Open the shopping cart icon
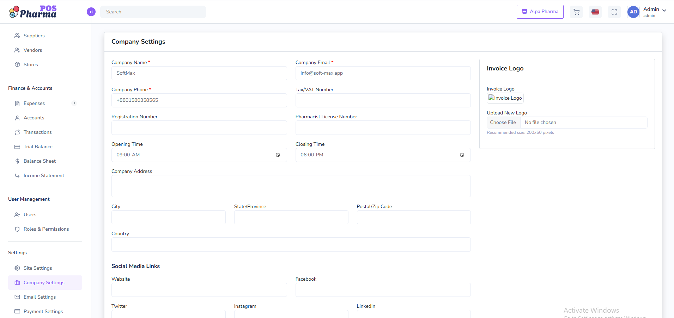The width and height of the screenshot is (674, 318). [x=576, y=12]
